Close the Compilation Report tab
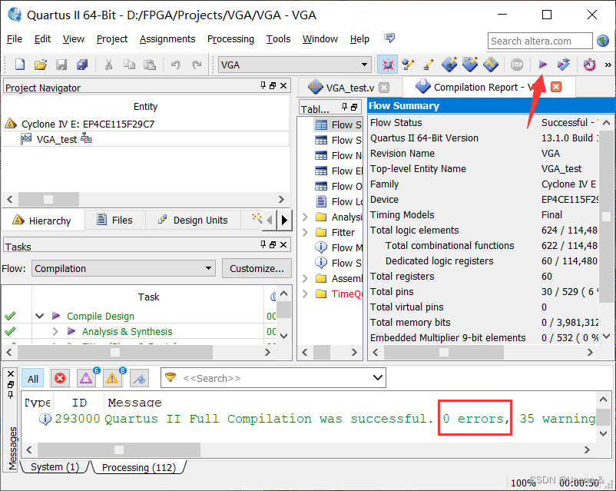 click(556, 87)
